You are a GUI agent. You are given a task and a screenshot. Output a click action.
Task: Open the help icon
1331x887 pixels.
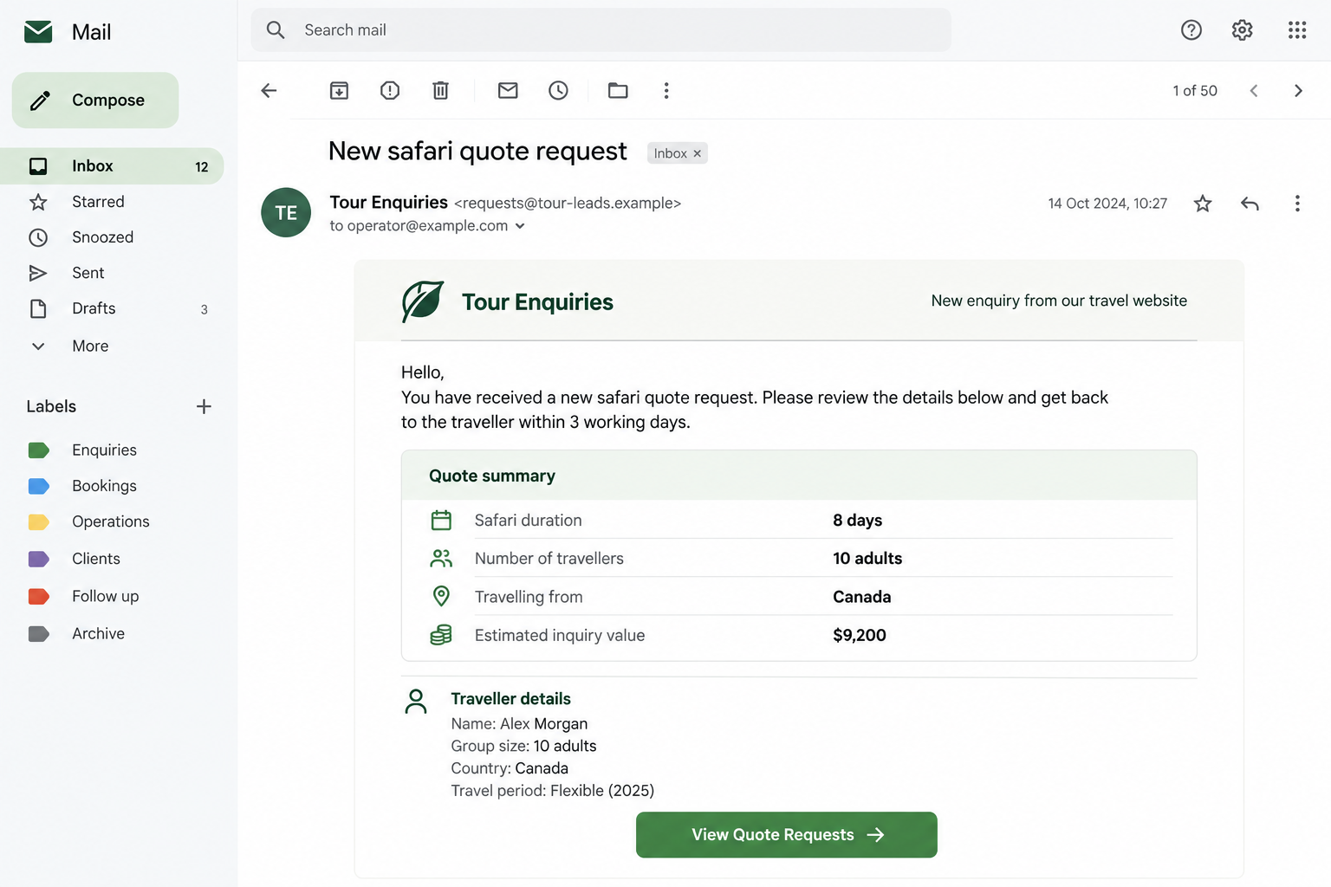(x=1191, y=30)
